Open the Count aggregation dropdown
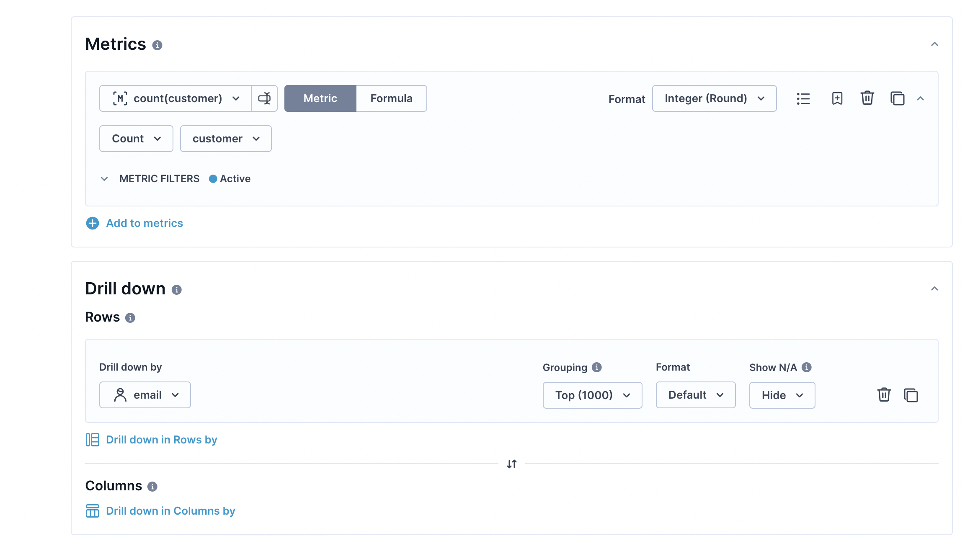Image resolution: width=965 pixels, height=536 pixels. (136, 139)
